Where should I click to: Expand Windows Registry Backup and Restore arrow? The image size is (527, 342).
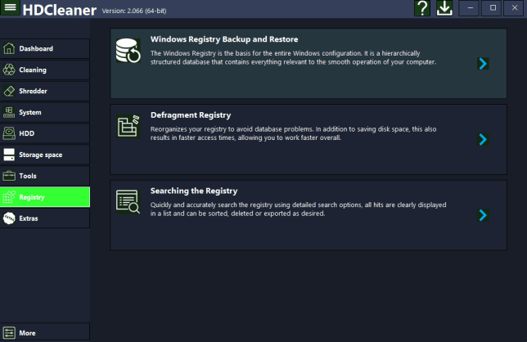[484, 63]
